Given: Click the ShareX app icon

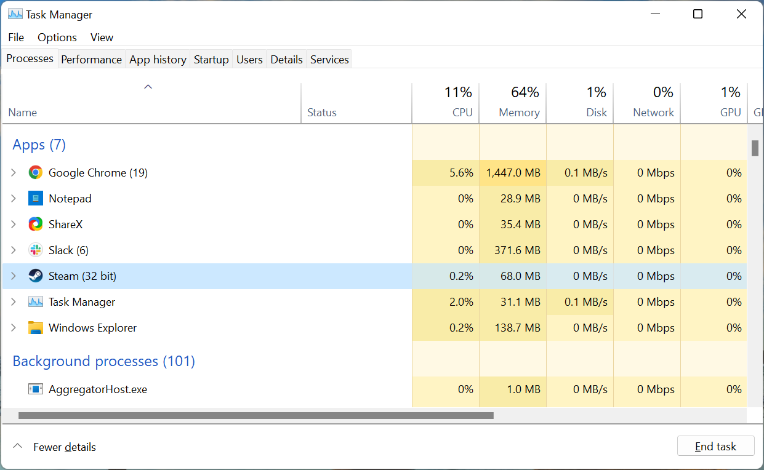Looking at the screenshot, I should pos(36,225).
